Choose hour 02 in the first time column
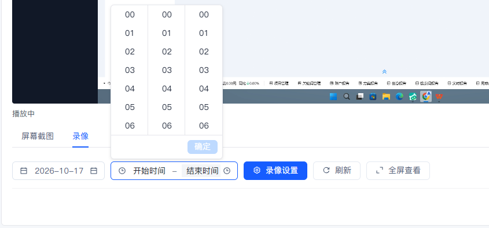 point(130,52)
